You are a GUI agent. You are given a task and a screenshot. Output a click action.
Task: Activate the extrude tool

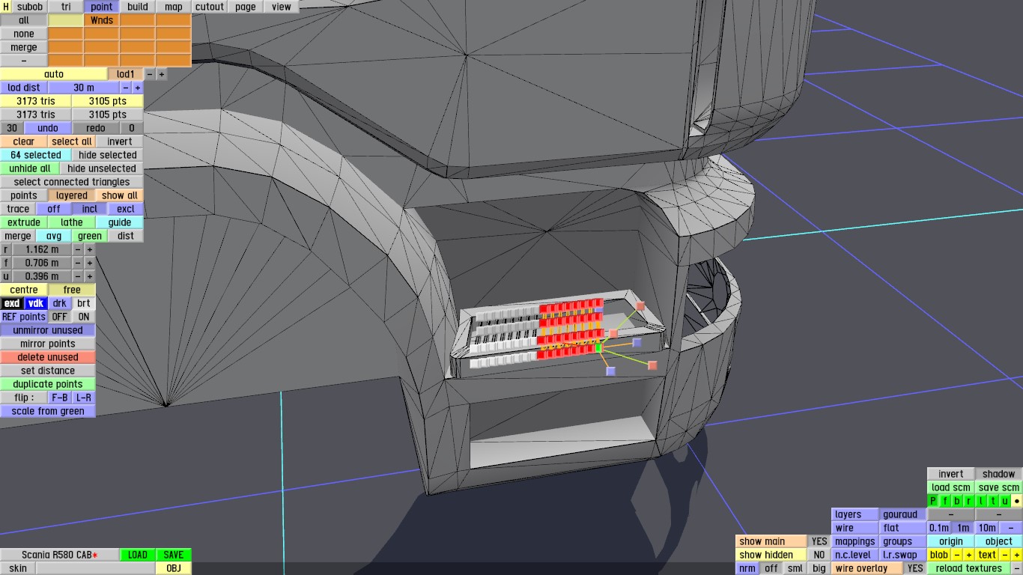[x=24, y=222]
